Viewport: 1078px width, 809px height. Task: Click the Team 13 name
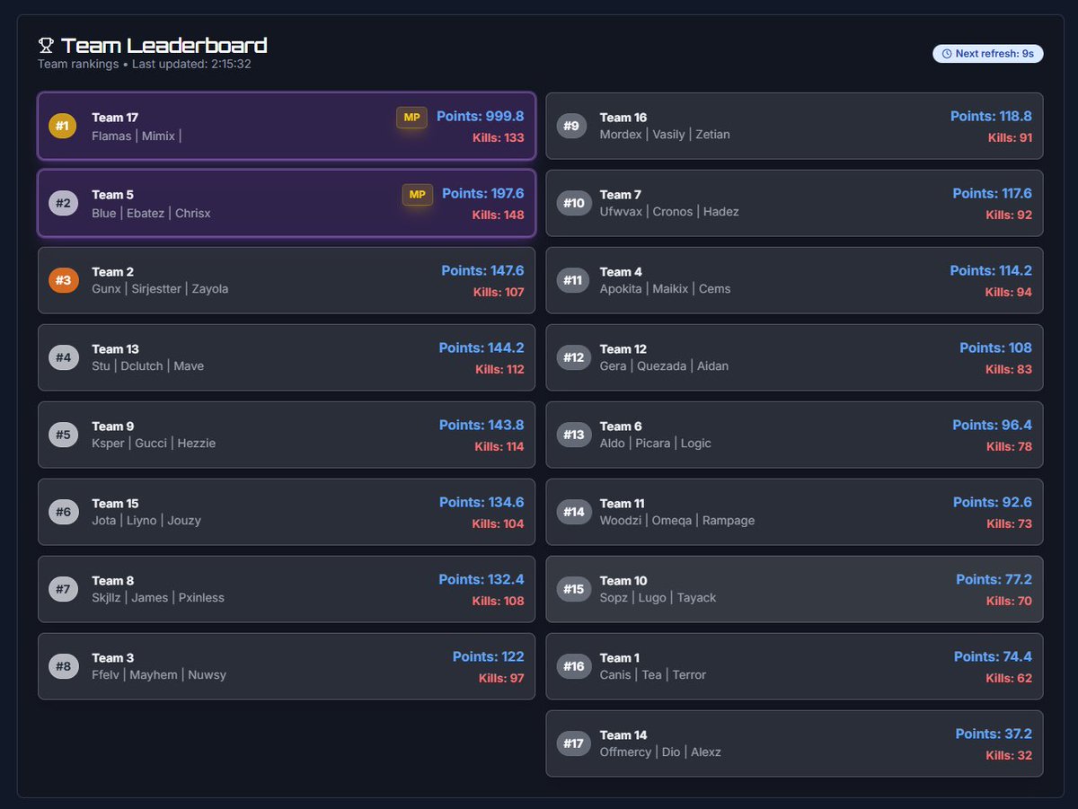[115, 349]
